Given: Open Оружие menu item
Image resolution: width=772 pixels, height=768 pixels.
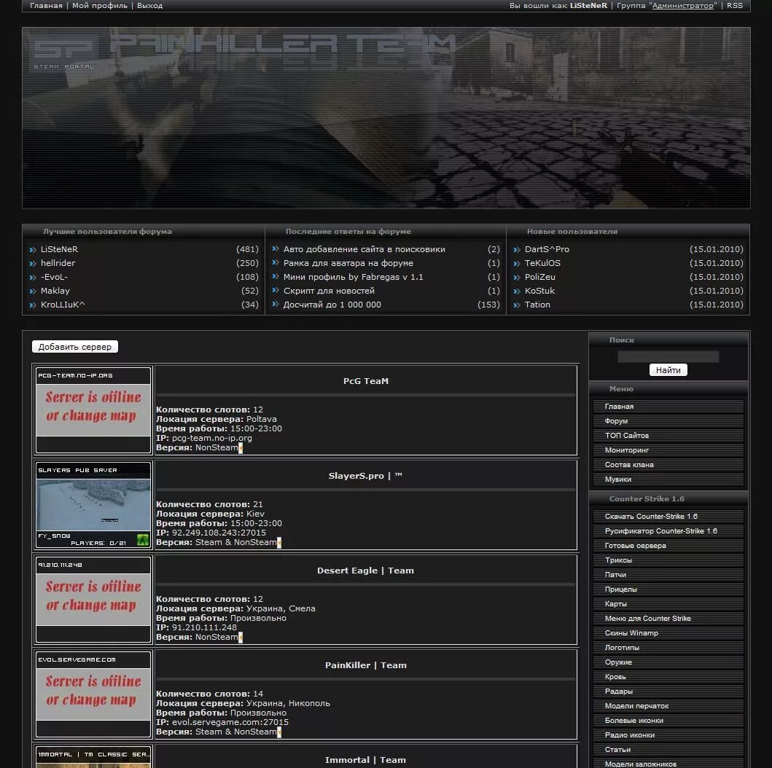Looking at the screenshot, I should 668,662.
